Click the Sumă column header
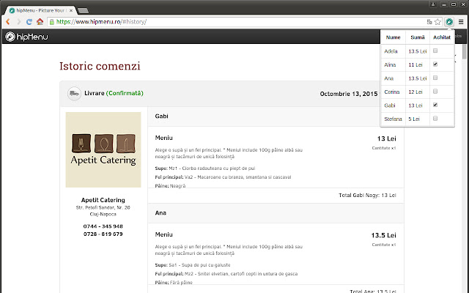The height and width of the screenshot is (293, 469). (418, 37)
